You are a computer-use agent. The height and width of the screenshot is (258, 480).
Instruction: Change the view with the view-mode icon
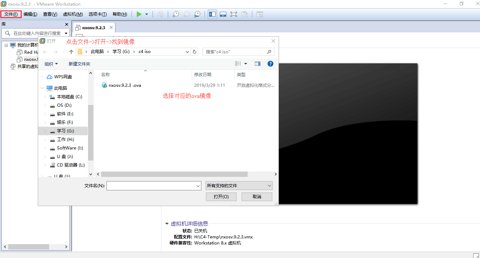coord(238,64)
